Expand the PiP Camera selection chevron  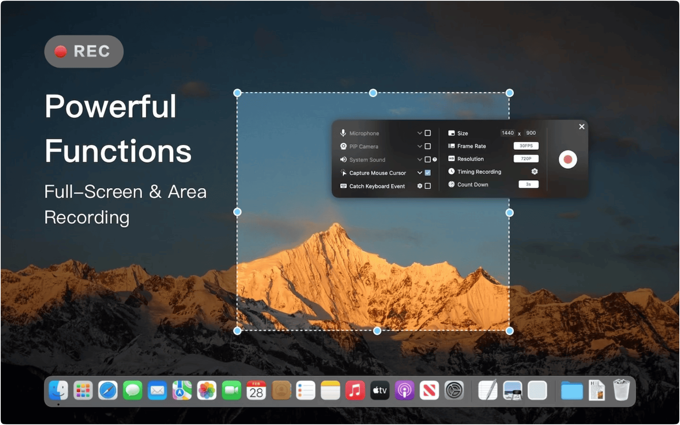coord(419,146)
